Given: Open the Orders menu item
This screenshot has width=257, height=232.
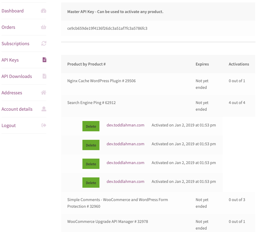Looking at the screenshot, I should point(8,27).
